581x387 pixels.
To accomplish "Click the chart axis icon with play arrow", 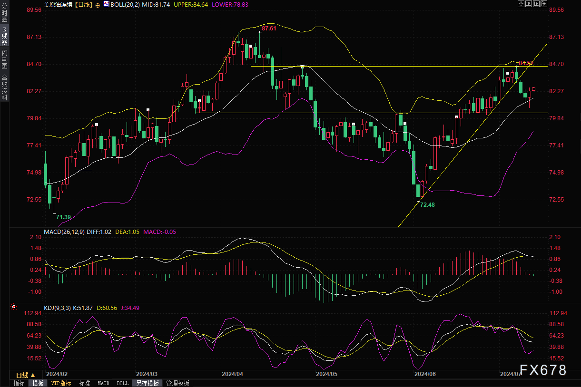I will pos(535,4).
